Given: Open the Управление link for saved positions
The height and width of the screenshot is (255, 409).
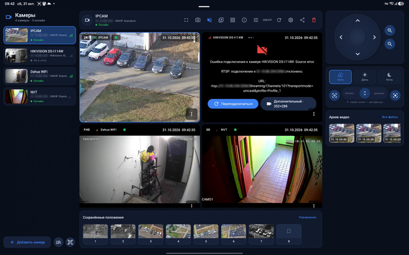Looking at the screenshot, I should (308, 217).
